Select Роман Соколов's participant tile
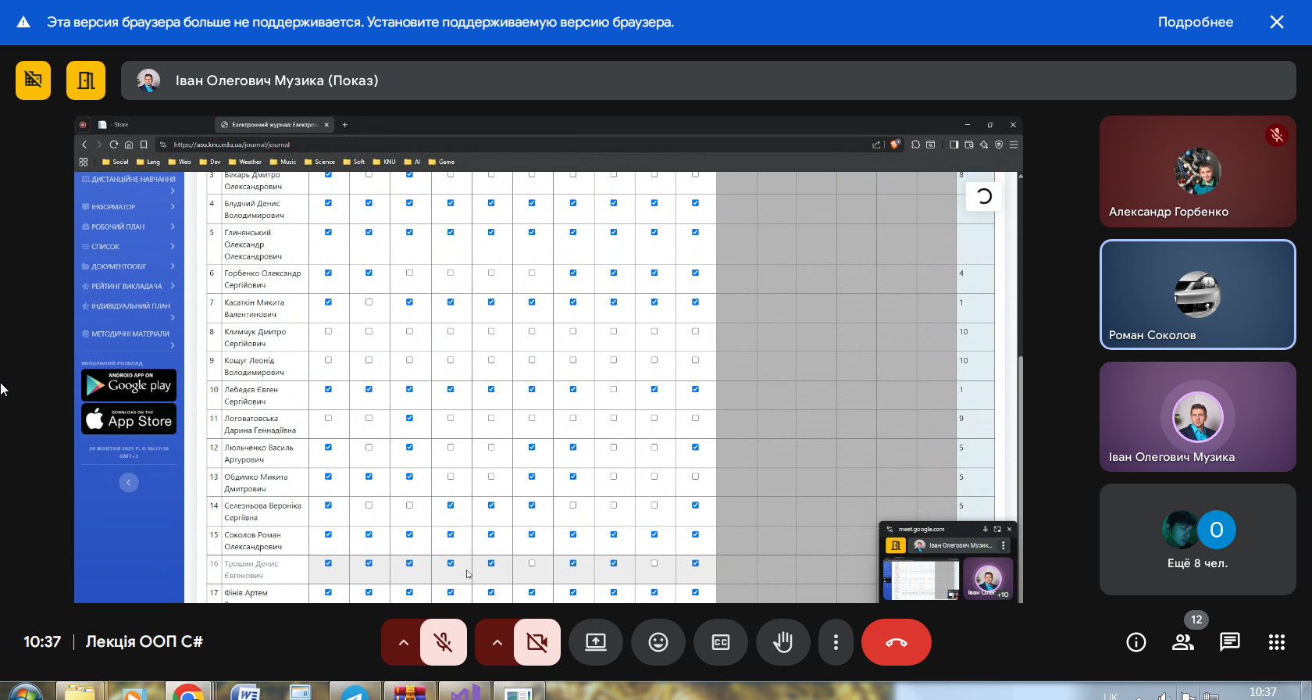The image size is (1312, 700). [x=1197, y=295]
